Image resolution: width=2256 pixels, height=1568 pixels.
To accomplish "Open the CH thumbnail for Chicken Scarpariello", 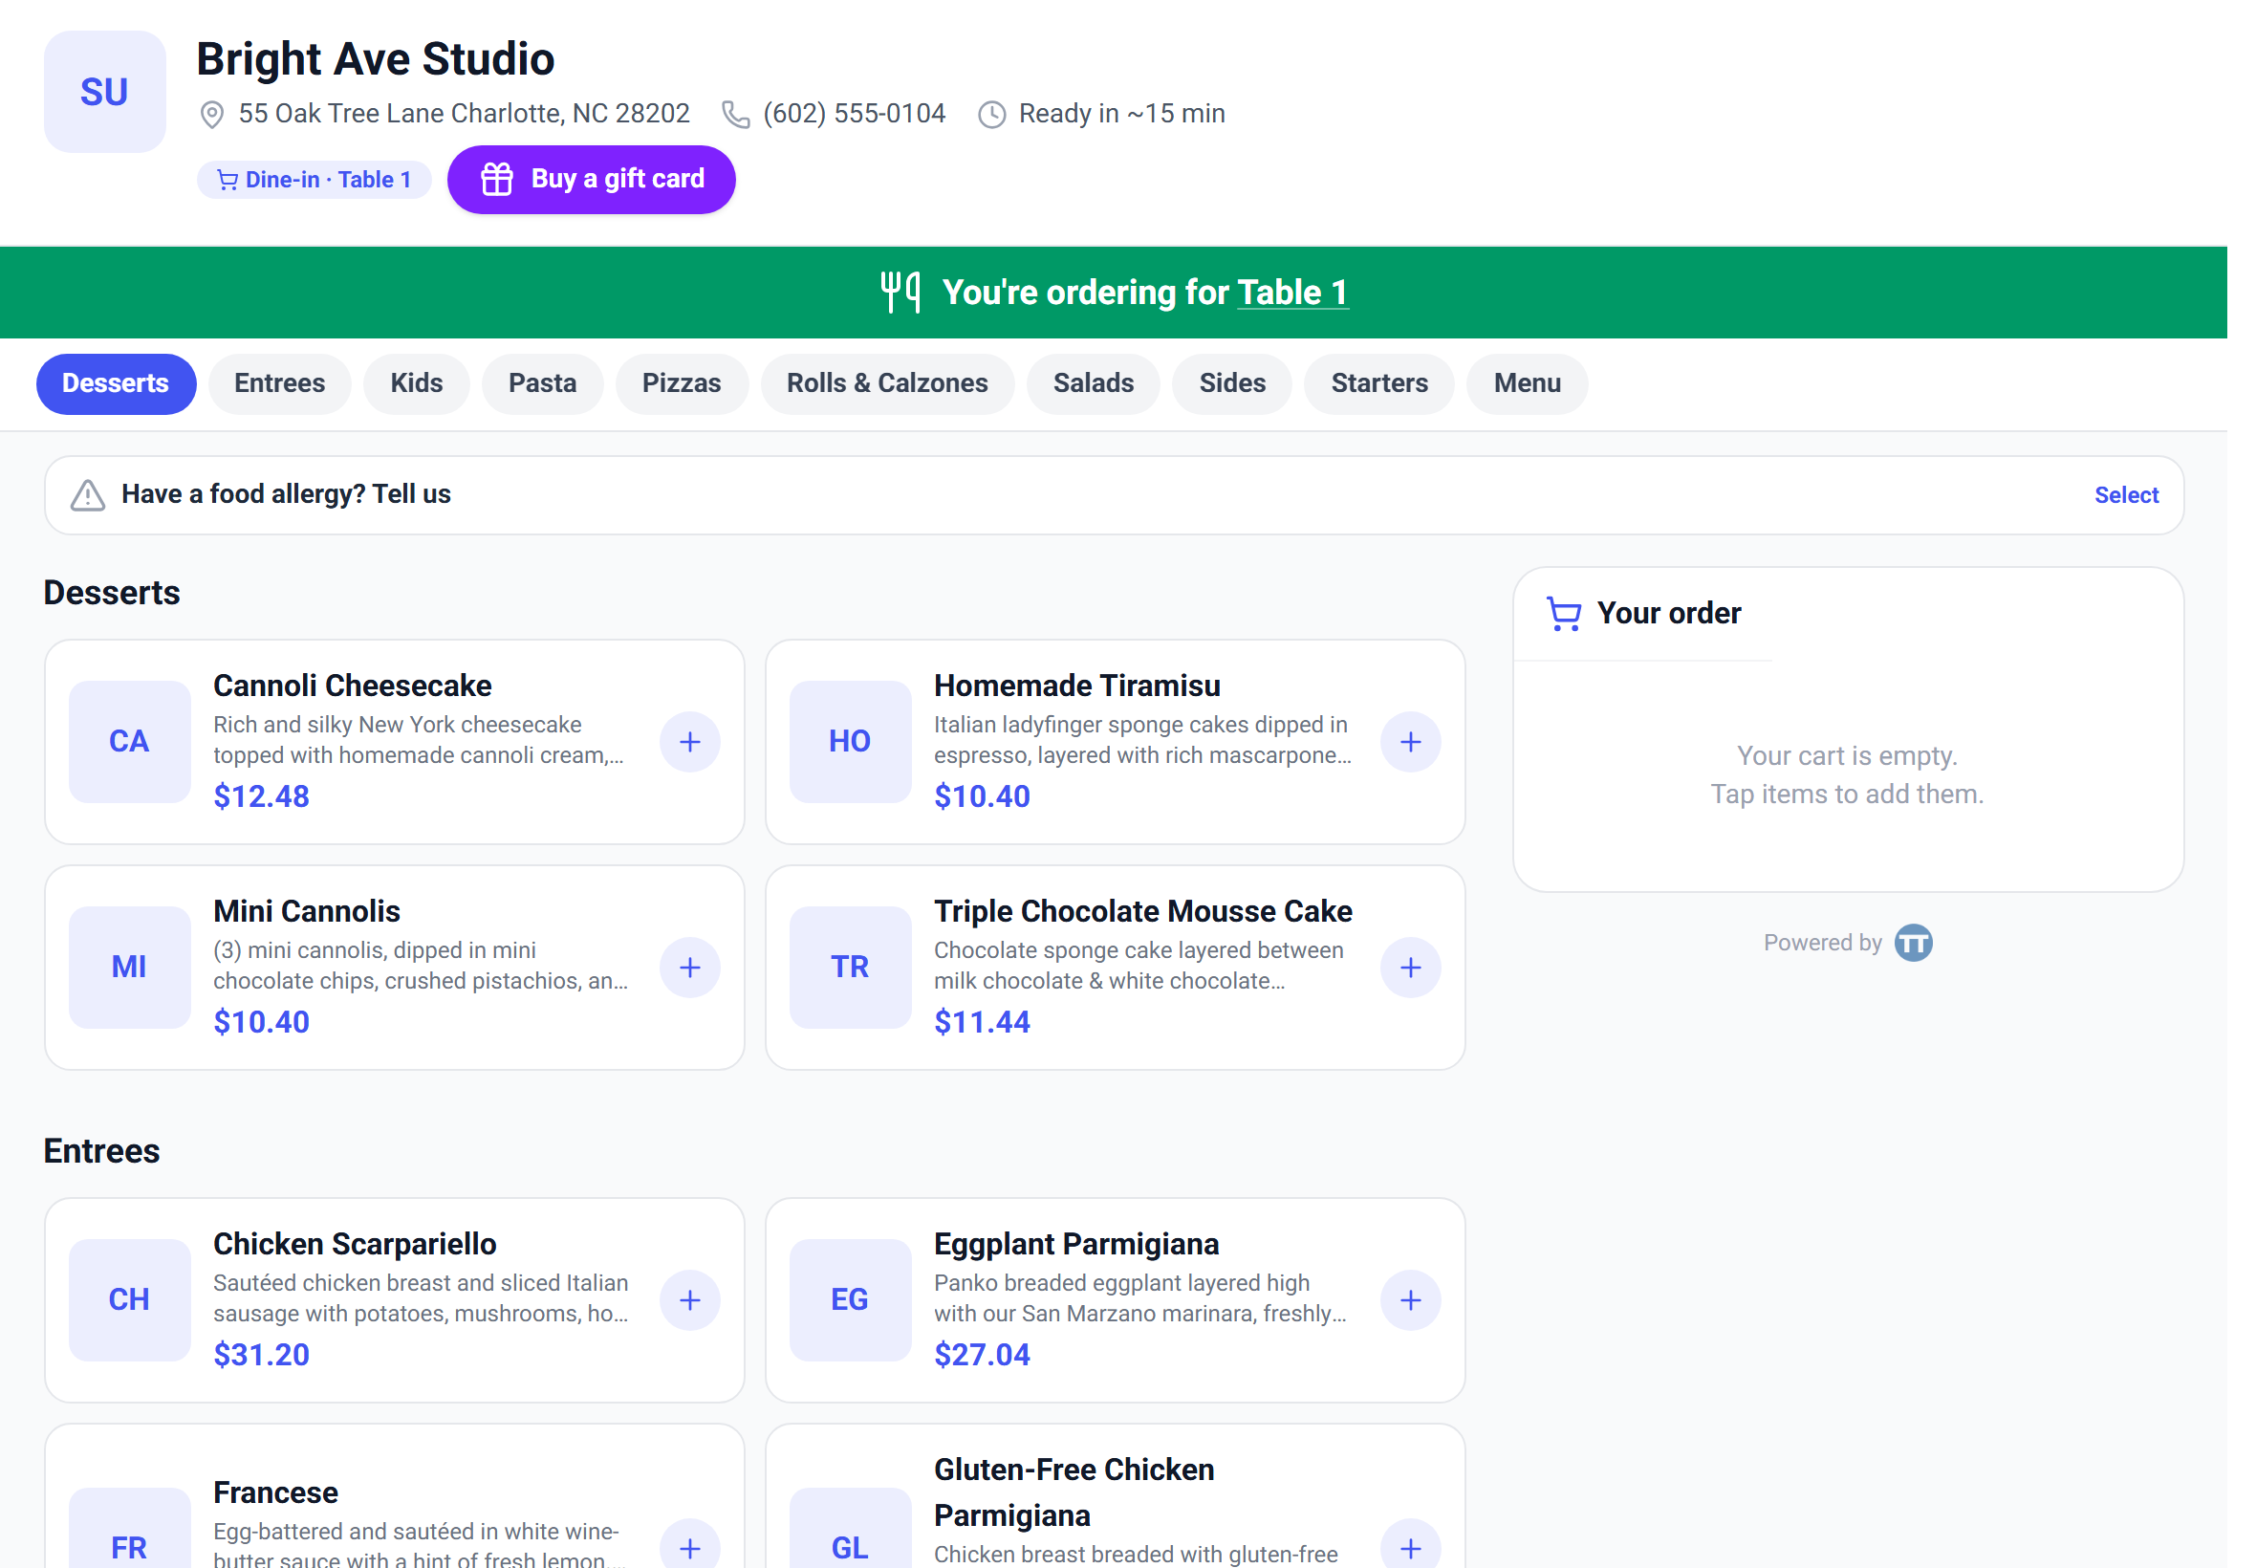I will click(130, 1299).
